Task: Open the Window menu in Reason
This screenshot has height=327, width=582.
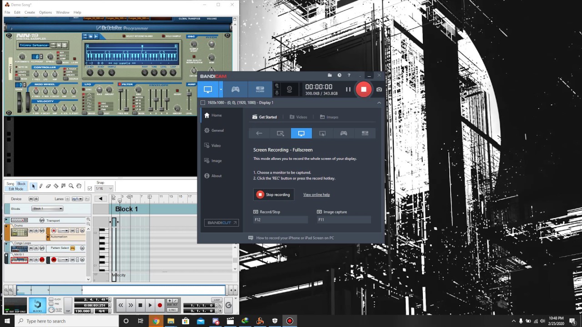Action: point(63,12)
